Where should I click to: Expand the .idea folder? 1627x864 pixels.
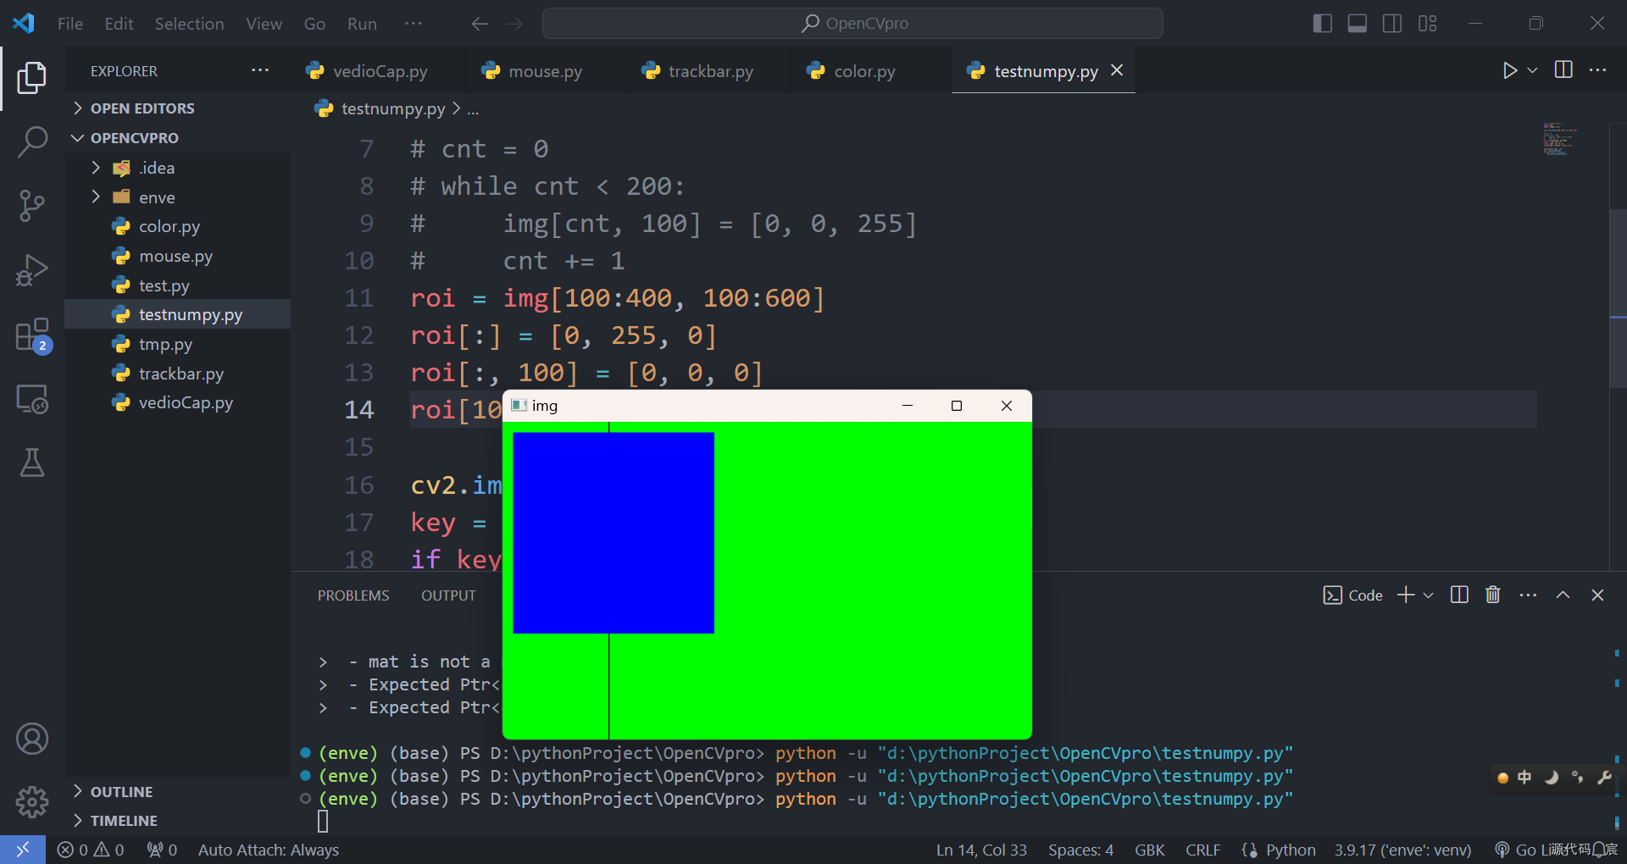click(x=157, y=168)
